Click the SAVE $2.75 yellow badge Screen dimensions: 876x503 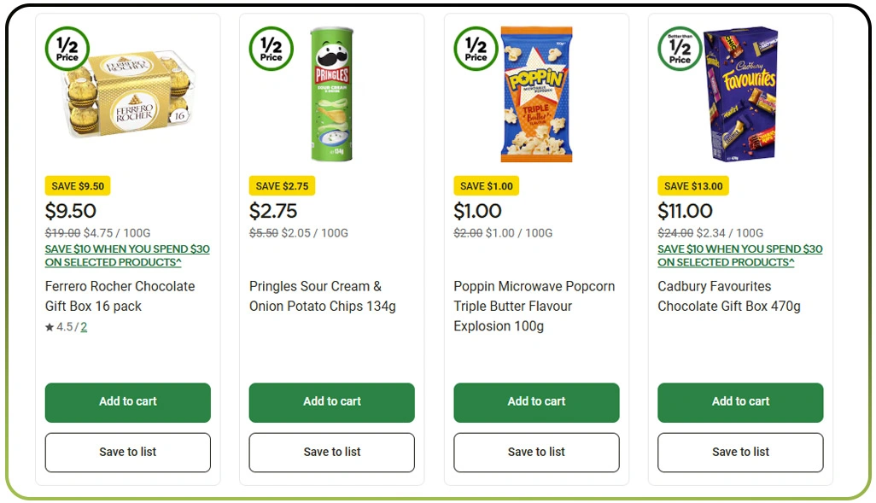pos(282,185)
